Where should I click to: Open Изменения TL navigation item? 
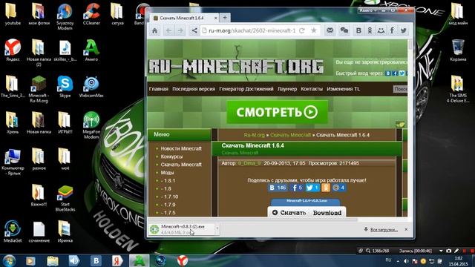[x=343, y=89]
